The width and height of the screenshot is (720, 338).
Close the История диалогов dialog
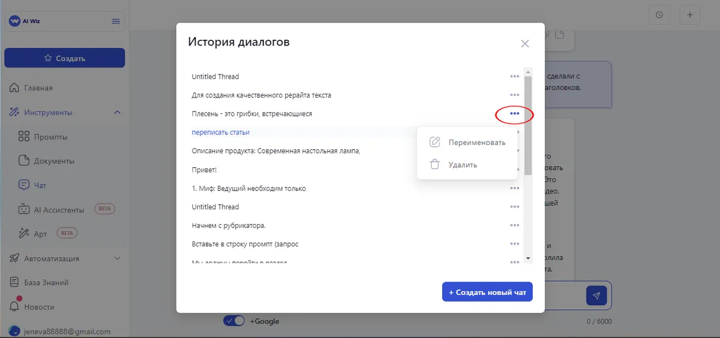click(525, 43)
